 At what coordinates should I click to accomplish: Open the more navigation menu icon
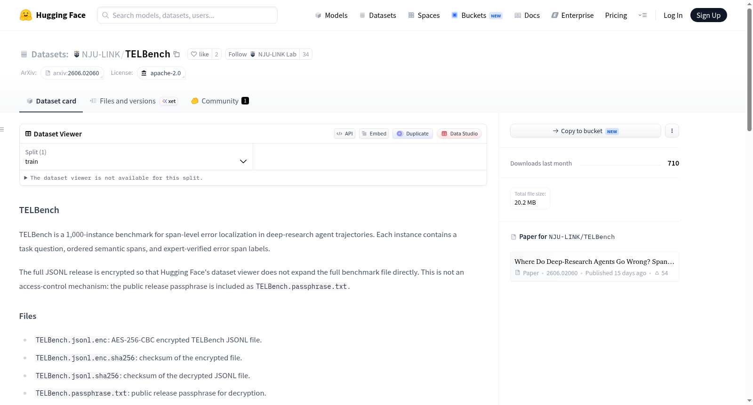642,15
